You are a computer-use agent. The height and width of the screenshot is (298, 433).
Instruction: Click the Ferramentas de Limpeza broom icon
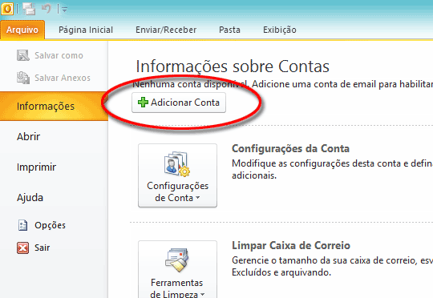(177, 260)
